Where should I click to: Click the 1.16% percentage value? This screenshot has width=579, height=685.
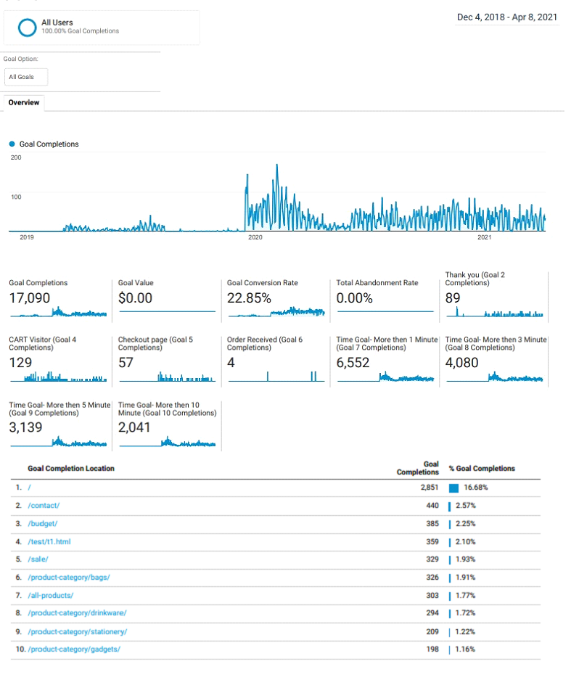click(x=465, y=649)
